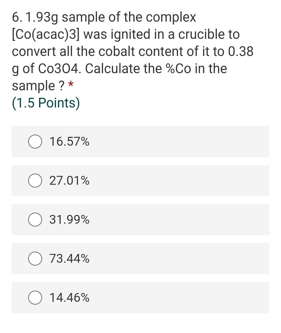Click the 31.99% answer row
The image size is (281, 333).
[x=140, y=219]
